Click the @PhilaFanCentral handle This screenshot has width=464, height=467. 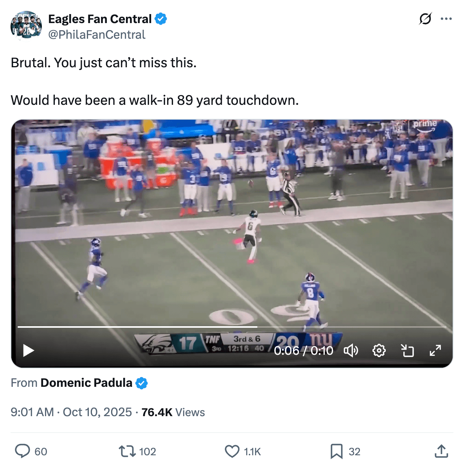coord(97,35)
